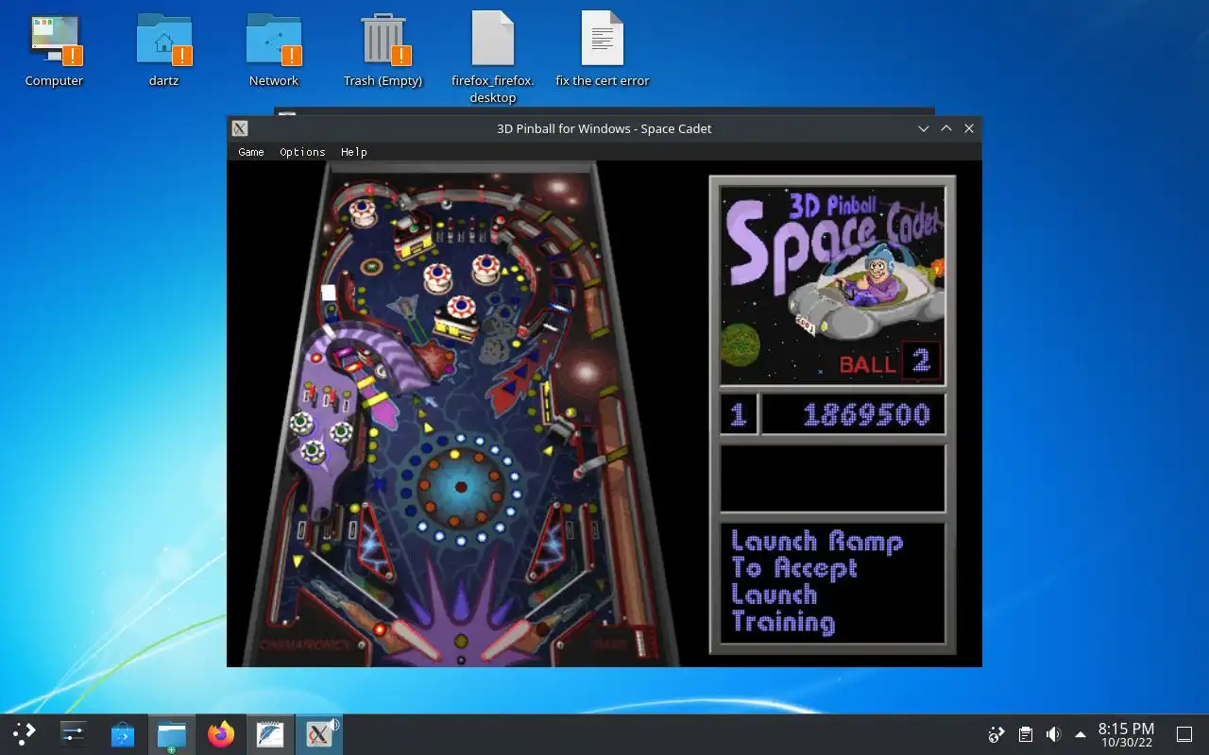Screen dimensions: 1209x755
Task: Switch to the Pinball X taskbar entry
Action: click(319, 733)
